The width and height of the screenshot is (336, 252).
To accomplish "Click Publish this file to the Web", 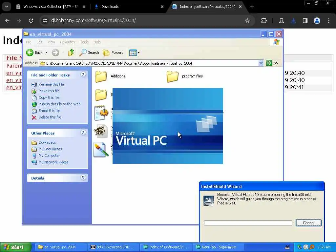I will 60,104.
